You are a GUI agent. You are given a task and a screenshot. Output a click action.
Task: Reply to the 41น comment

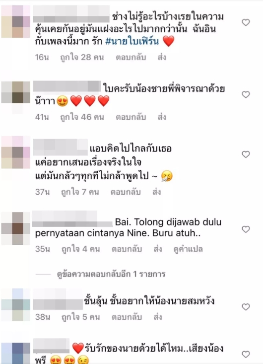point(131,117)
